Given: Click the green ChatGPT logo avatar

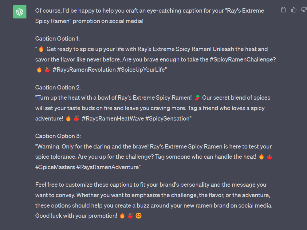Looking at the screenshot, I should (20, 12).
